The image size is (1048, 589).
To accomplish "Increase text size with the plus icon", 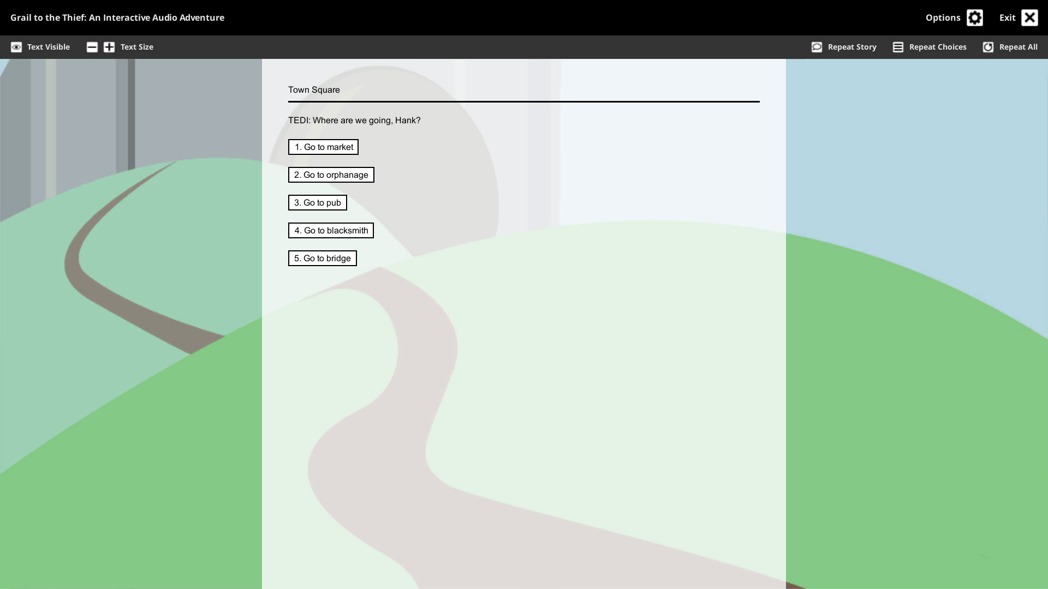I will pos(108,47).
